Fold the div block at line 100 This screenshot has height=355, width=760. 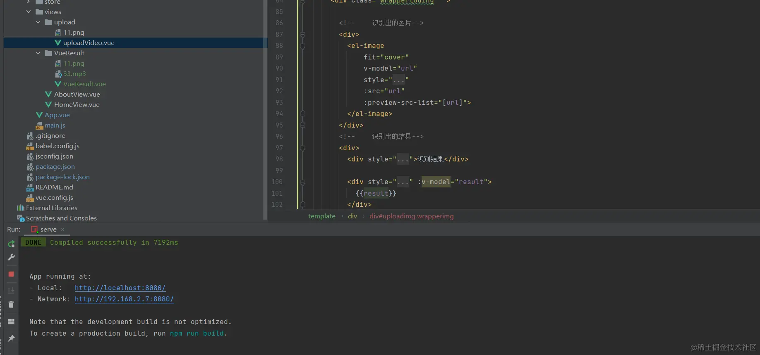(x=303, y=182)
